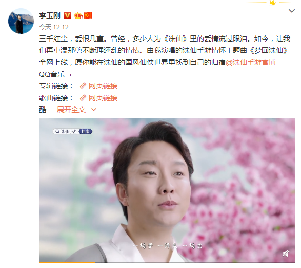This screenshot has width=301, height=268.
Task: Click the crown membership badge icon
Action: click(x=78, y=15)
